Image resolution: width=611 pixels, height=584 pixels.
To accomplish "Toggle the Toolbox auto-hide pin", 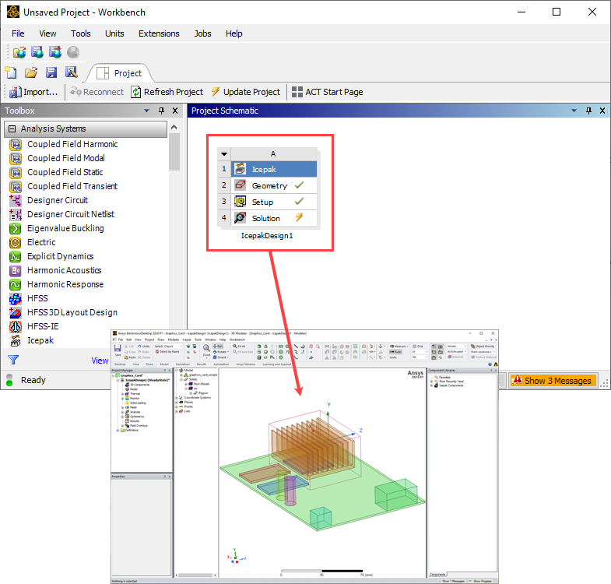I will [161, 111].
